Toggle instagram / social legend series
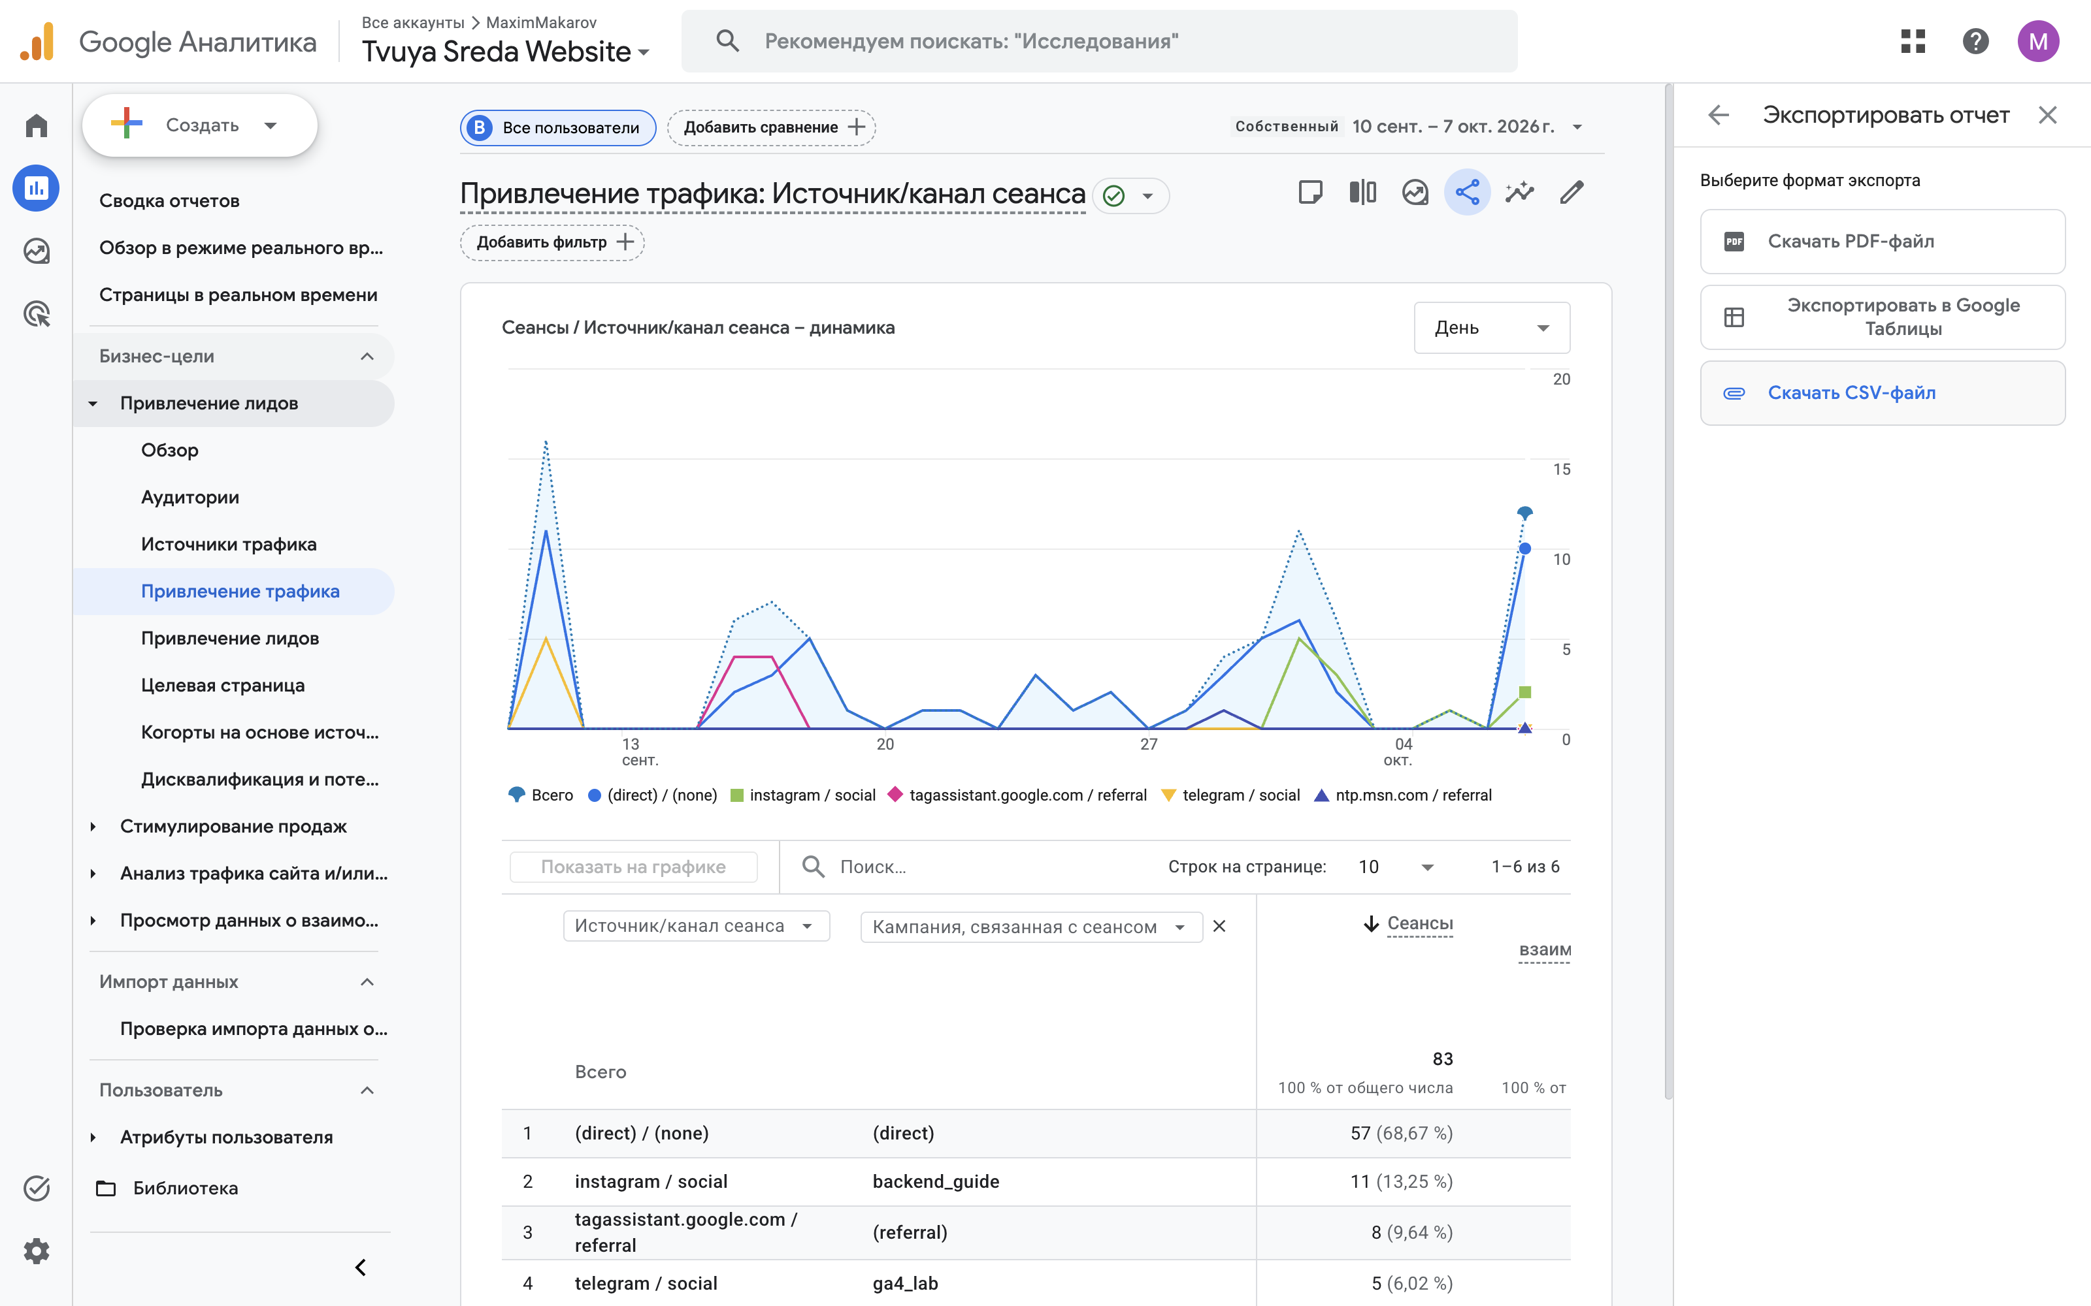2091x1306 pixels. click(x=802, y=795)
